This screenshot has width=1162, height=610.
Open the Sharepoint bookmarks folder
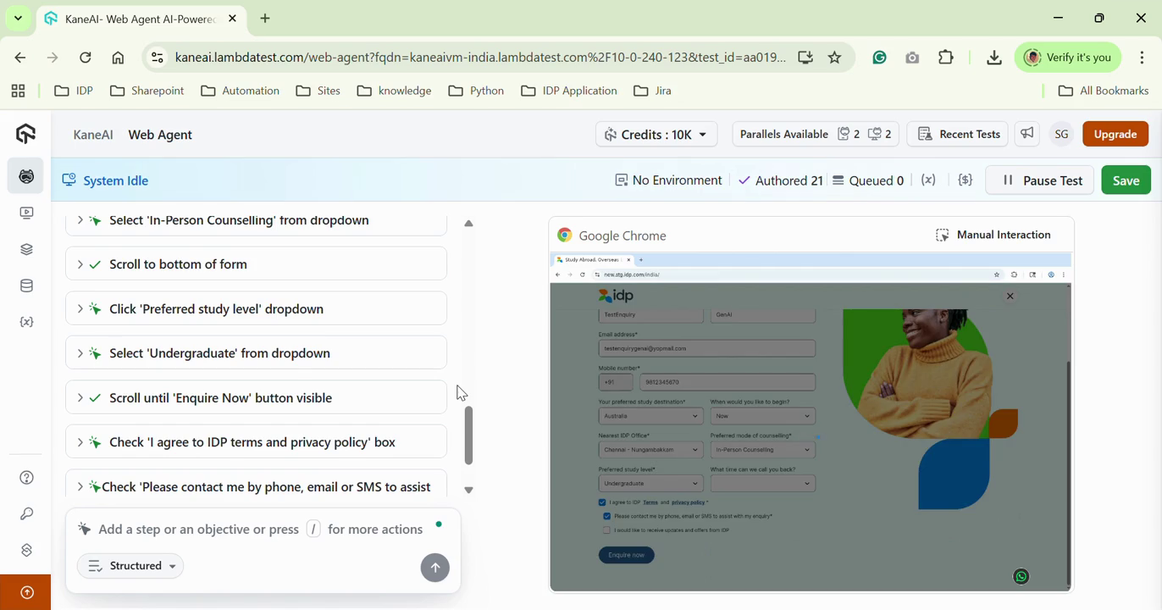(x=147, y=91)
